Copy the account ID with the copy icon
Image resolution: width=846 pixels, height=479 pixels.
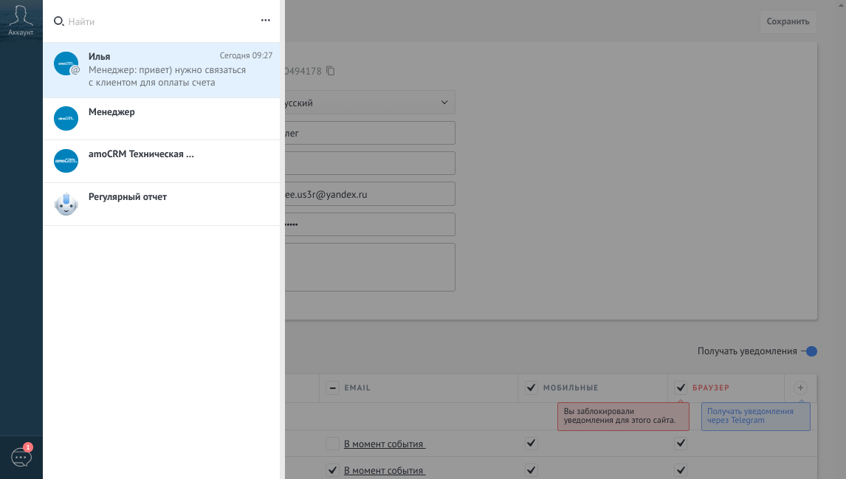(x=331, y=71)
